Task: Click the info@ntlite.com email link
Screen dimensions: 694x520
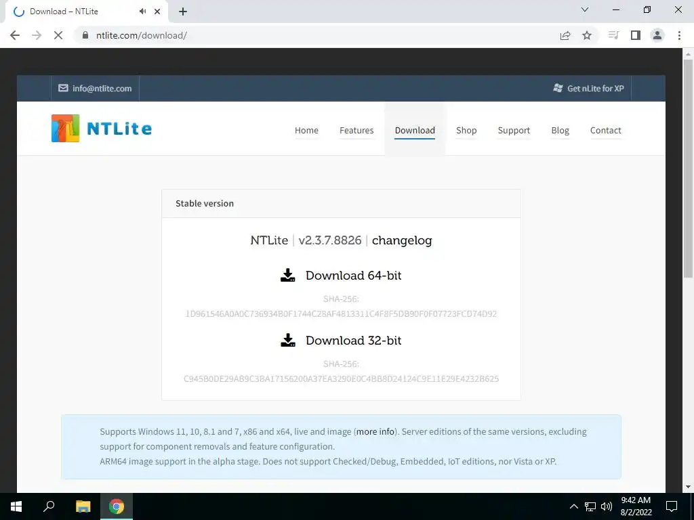Action: 95,89
